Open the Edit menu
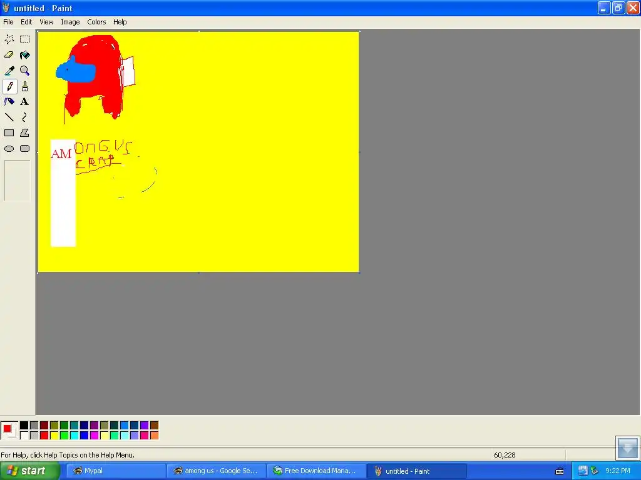The image size is (641, 480). click(26, 22)
